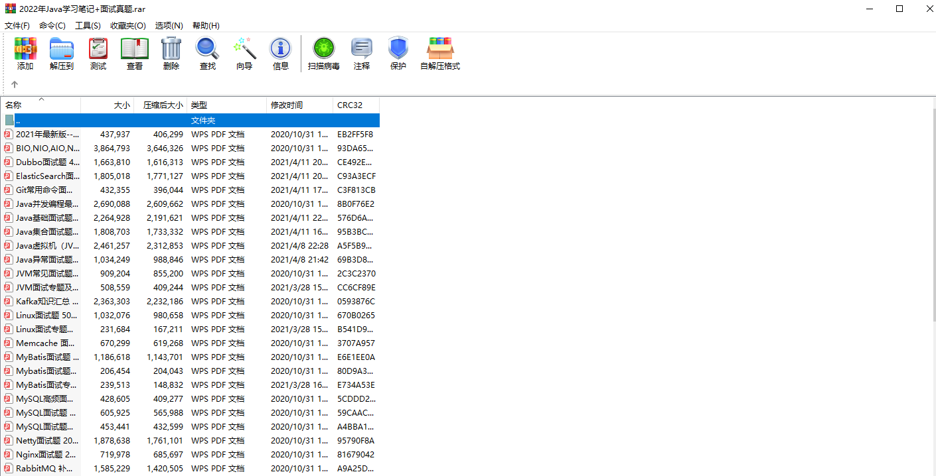Launch the 向导 wizard wand icon
The width and height of the screenshot is (936, 476).
point(244,48)
